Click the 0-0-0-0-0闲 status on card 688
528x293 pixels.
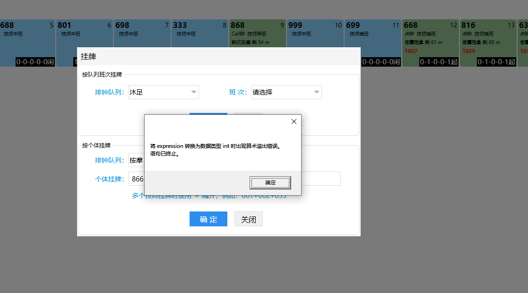[35, 61]
